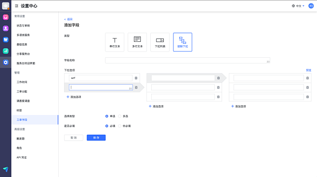
Task: Click the paper plane icon at the bottom left
Action: pyautogui.click(x=6, y=169)
